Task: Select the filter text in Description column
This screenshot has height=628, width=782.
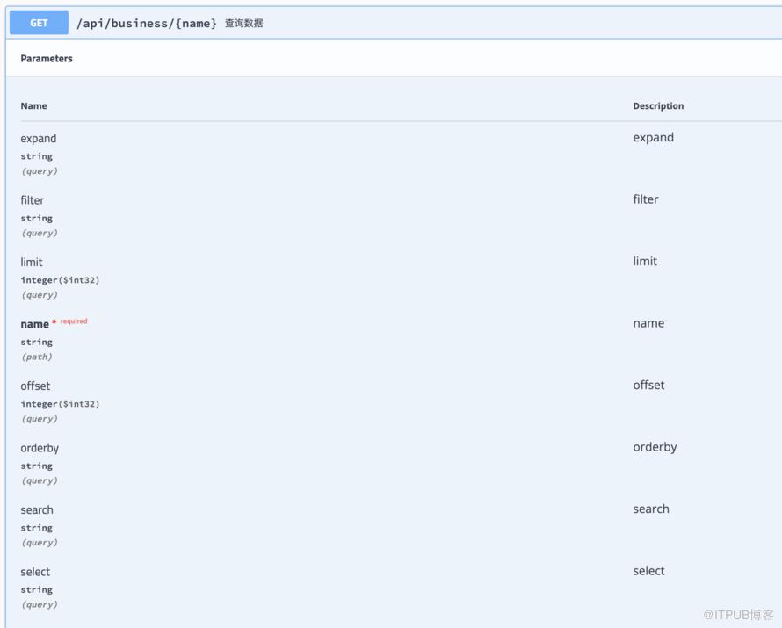Action: point(646,199)
